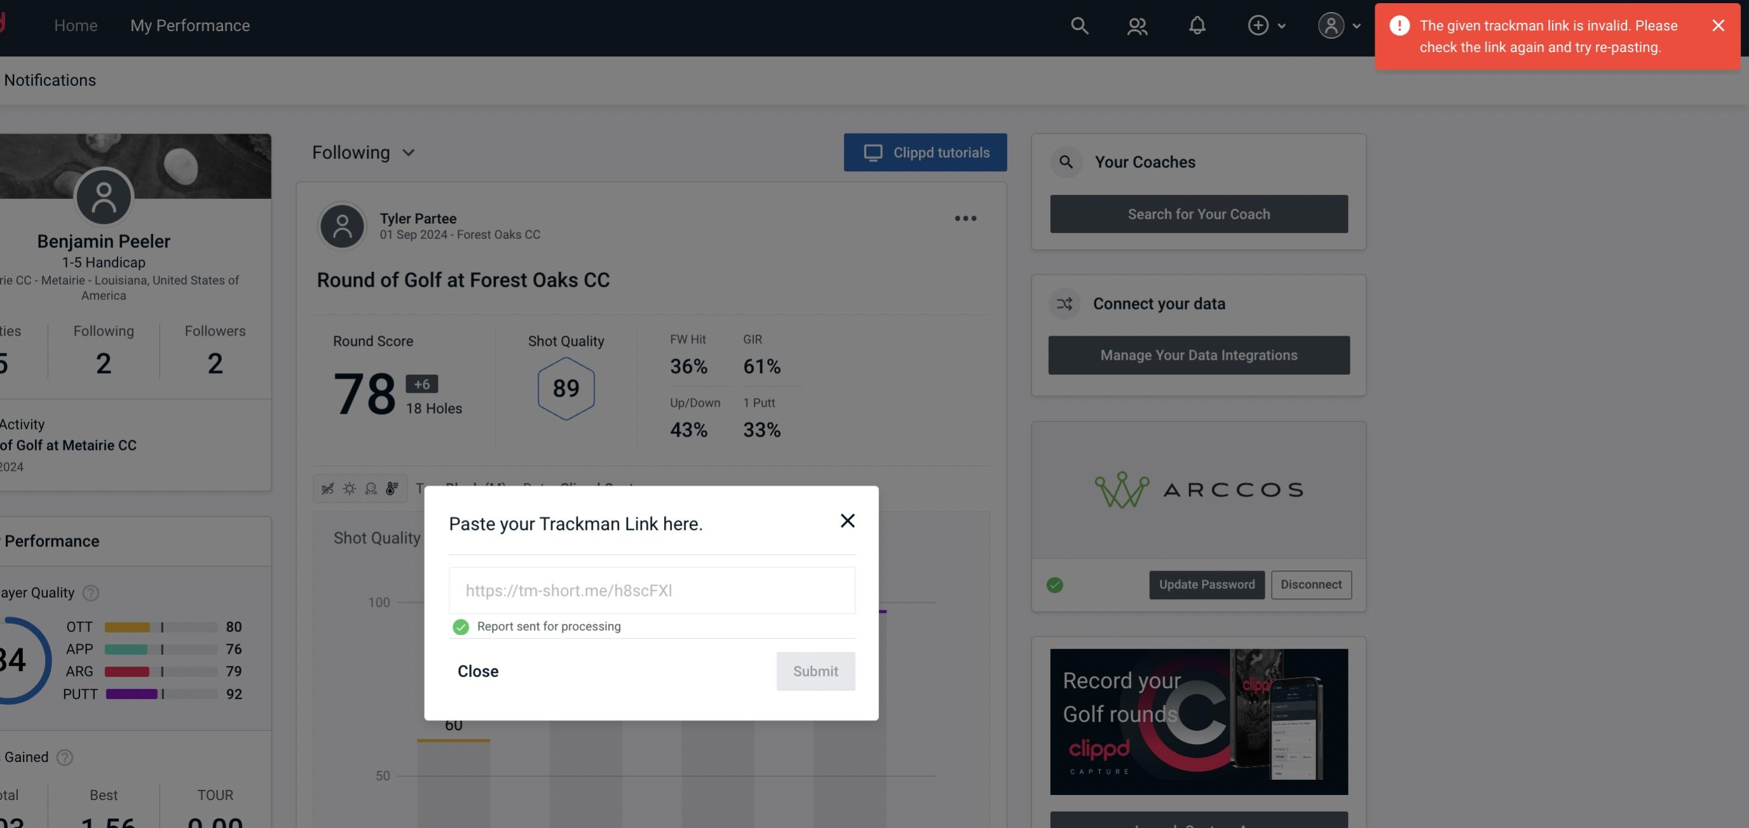The height and width of the screenshot is (828, 1749).
Task: Expand the Following feed dropdown
Action: click(x=364, y=152)
